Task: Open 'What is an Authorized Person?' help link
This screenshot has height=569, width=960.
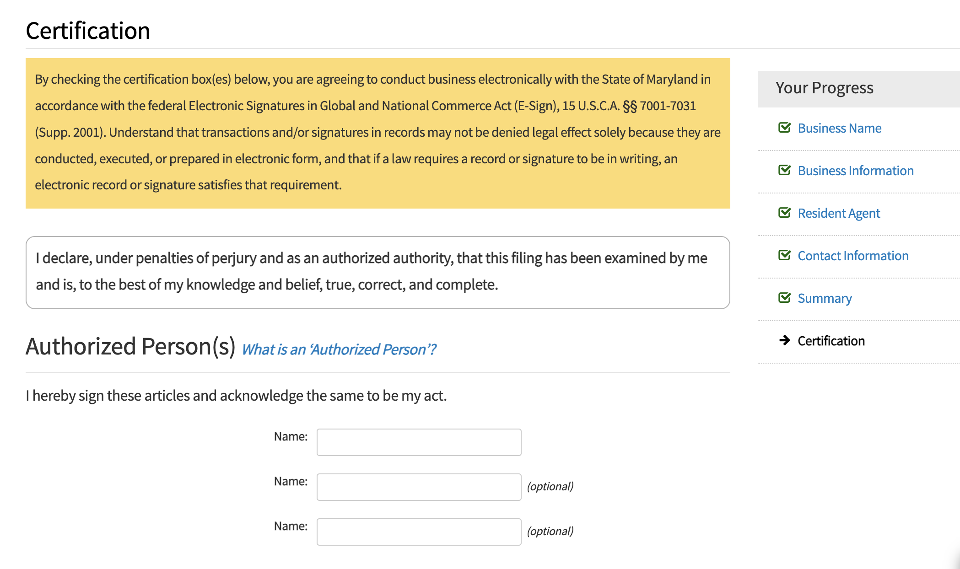Action: 339,349
